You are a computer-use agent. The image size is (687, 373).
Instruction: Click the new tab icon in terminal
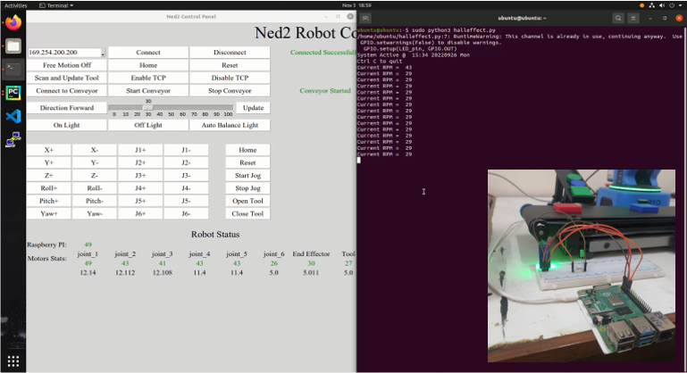365,17
